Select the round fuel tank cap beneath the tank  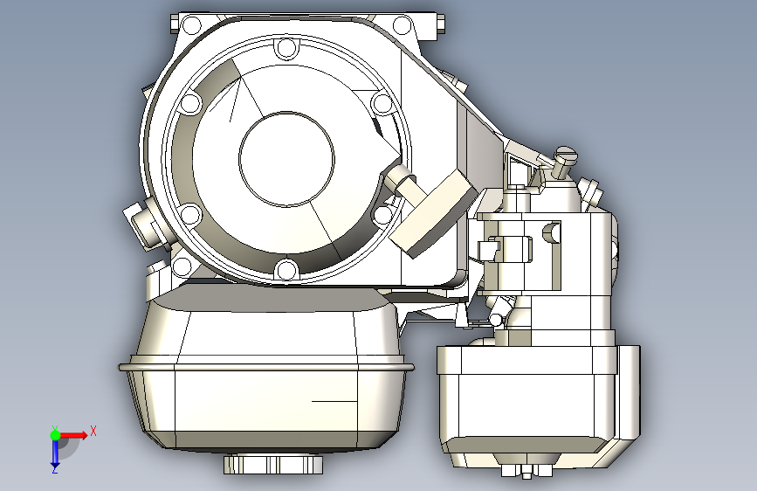point(273,464)
